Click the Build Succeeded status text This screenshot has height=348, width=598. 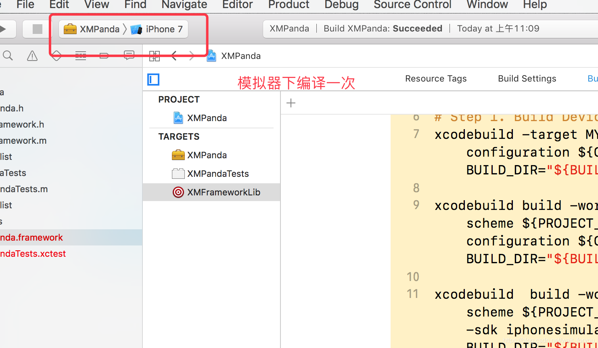tap(383, 29)
